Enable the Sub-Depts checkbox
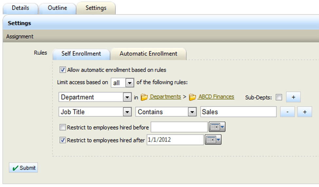Image resolution: width=319 pixels, height=187 pixels. [x=279, y=97]
